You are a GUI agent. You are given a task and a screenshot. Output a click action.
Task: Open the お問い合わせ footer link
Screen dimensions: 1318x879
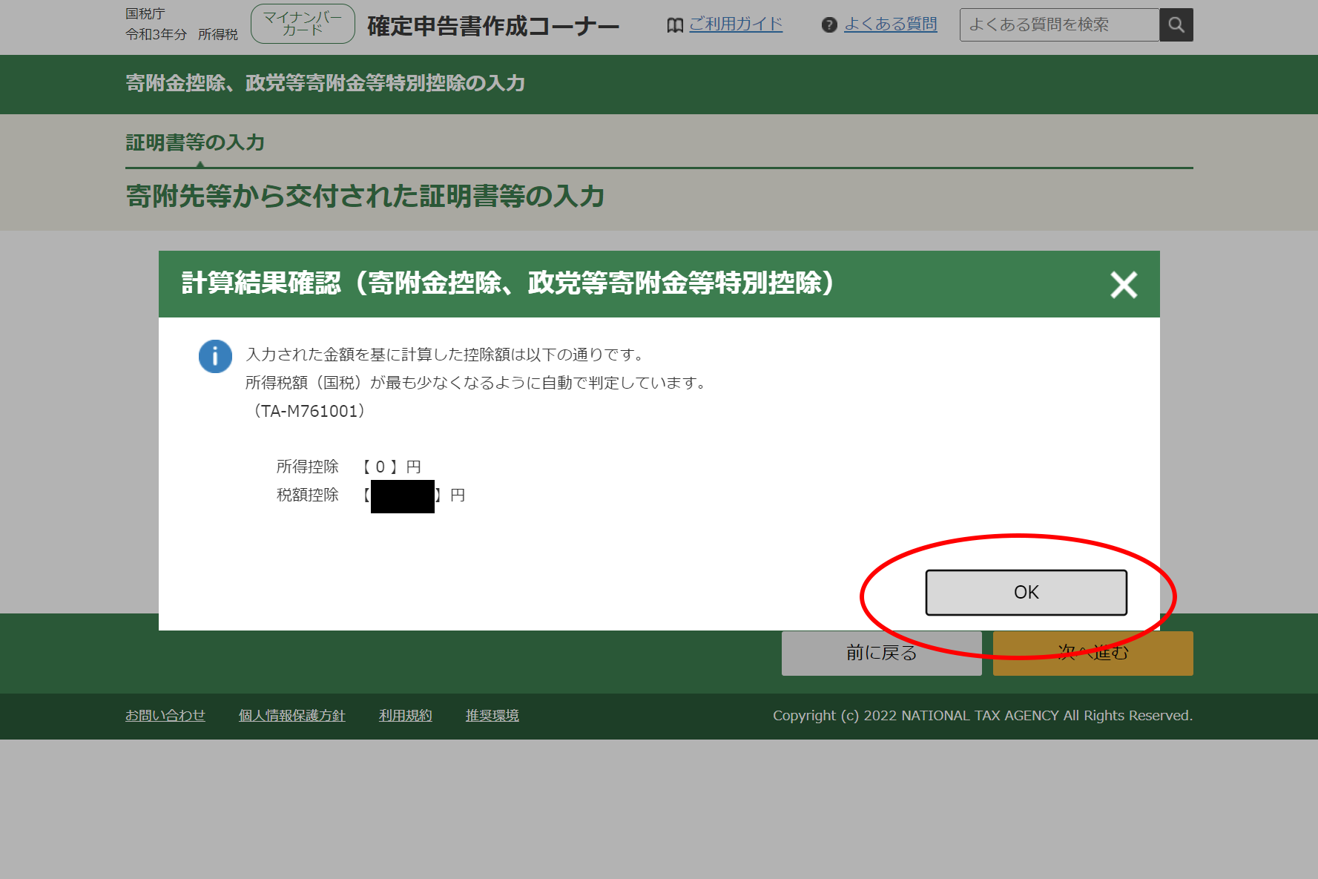coord(165,715)
